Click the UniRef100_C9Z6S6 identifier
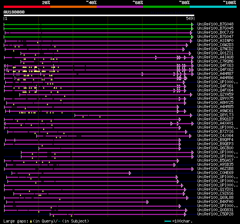240x224 pixels. [x=215, y=194]
